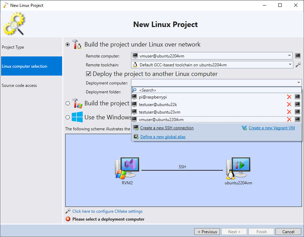304x237 pixels.
Task: Open Linux computer selection step
Action: click(32, 66)
